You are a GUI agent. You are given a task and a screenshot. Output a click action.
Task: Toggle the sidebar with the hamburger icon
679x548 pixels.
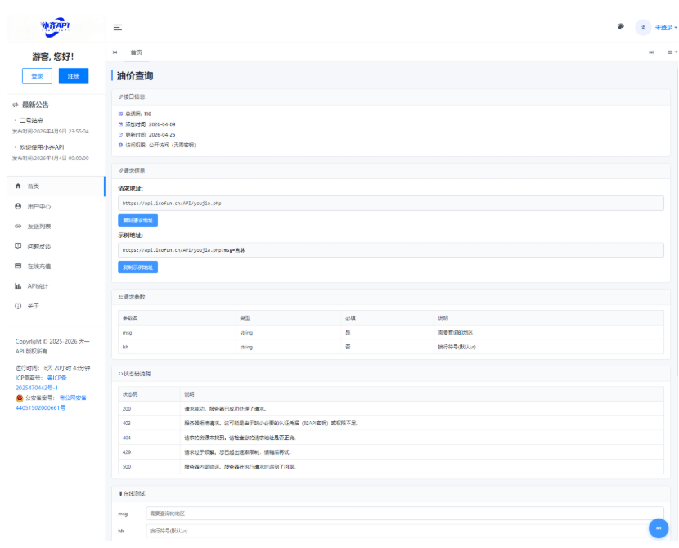(117, 26)
